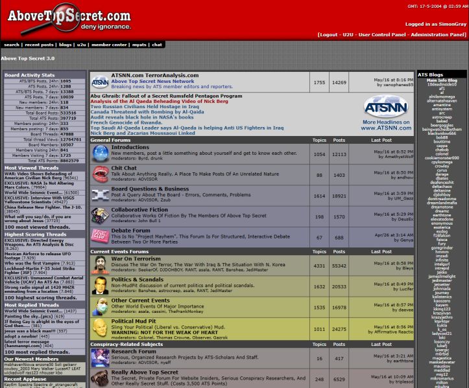The width and height of the screenshot is (469, 388).
Task: Open Nick Berg beheading video analysis headline
Action: click(159, 101)
